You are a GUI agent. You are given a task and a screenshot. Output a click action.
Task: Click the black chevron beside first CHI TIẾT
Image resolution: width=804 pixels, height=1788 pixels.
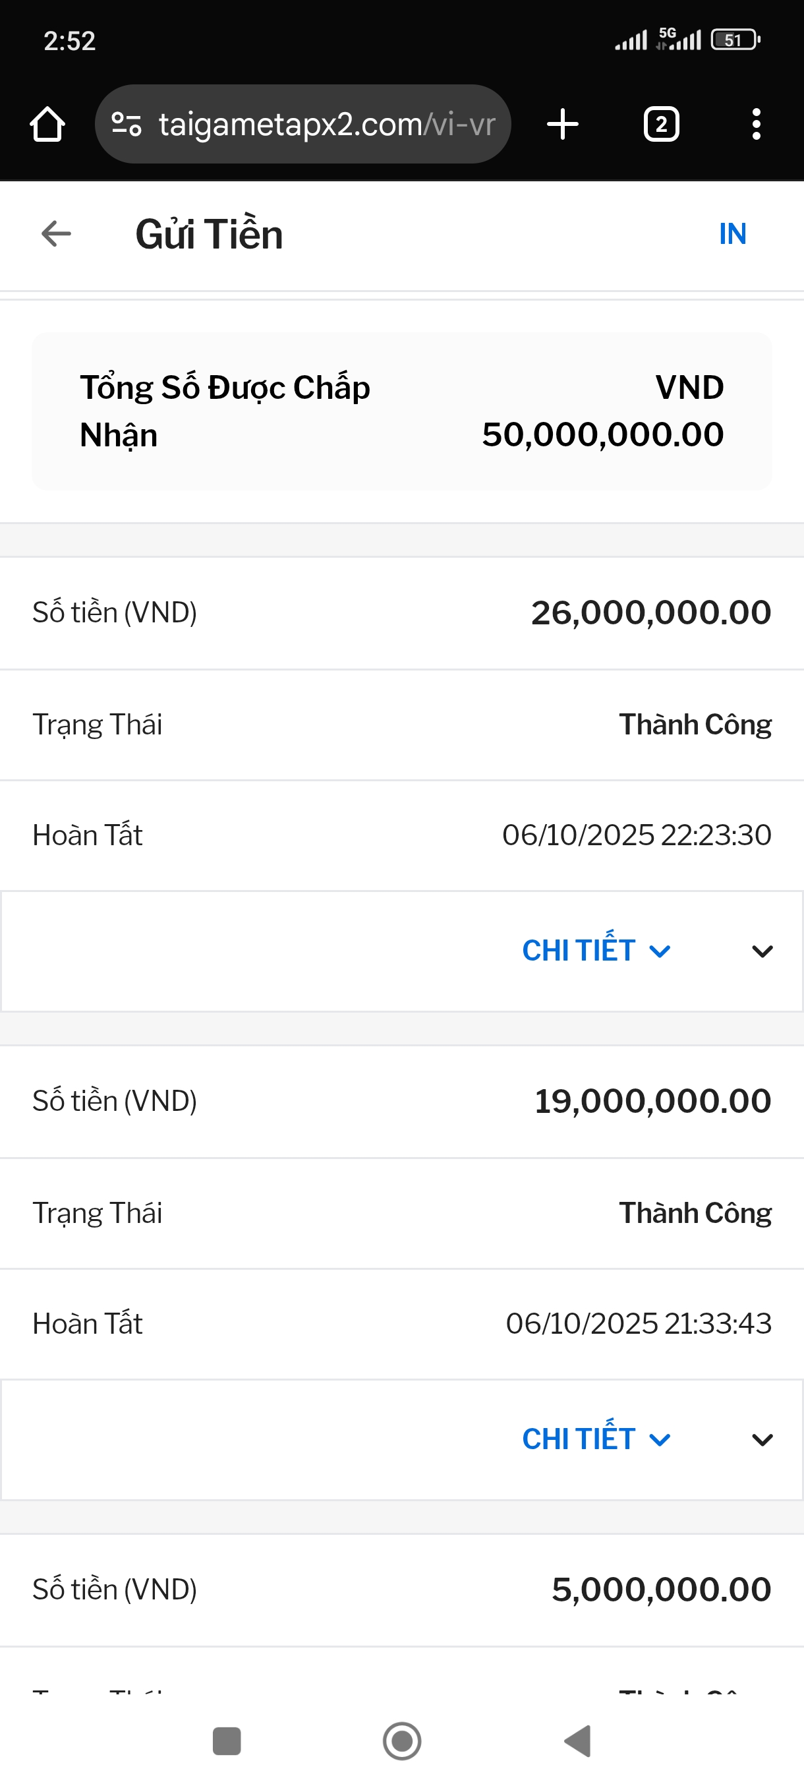[x=762, y=951]
